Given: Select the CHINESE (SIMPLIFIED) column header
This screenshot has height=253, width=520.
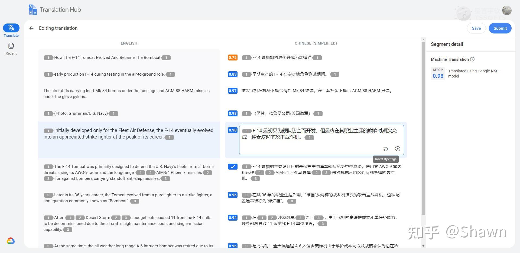Looking at the screenshot, I should point(316,43).
